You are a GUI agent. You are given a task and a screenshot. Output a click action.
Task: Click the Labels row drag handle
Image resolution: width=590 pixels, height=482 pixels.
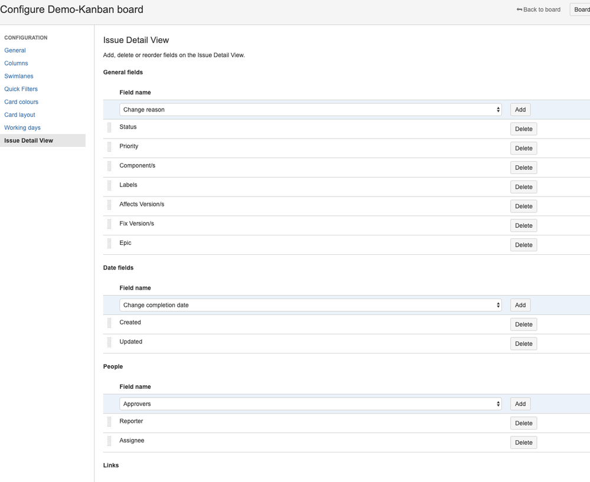click(109, 185)
